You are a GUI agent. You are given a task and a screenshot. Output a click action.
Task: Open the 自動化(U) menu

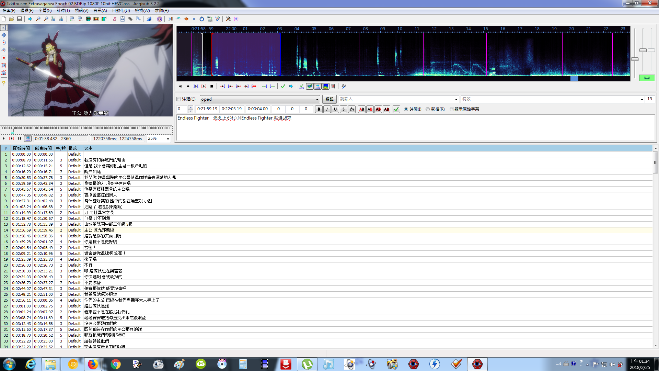coord(121,11)
